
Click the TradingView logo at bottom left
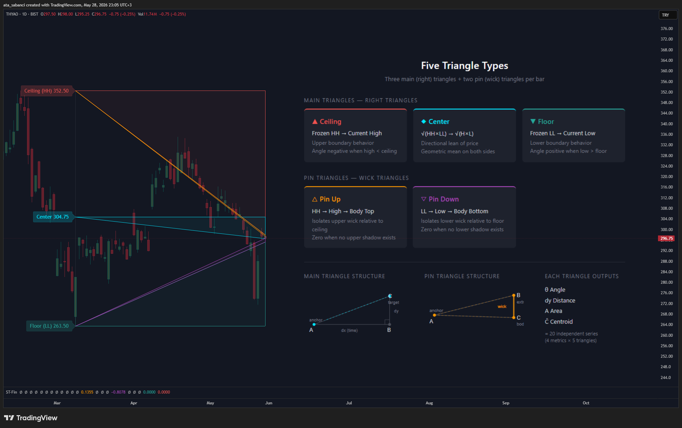[30, 418]
